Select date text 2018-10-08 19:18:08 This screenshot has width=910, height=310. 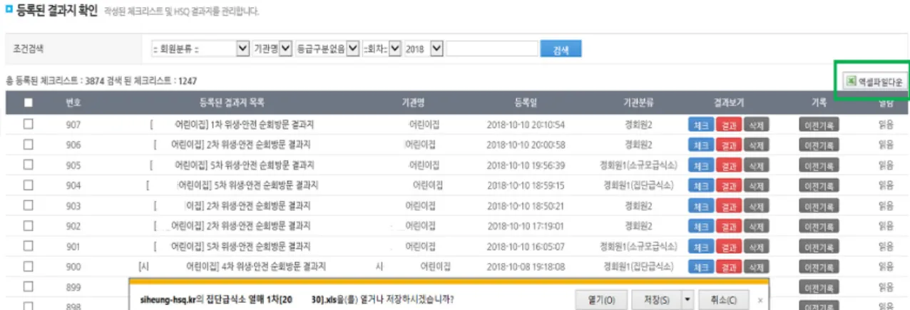[526, 267]
